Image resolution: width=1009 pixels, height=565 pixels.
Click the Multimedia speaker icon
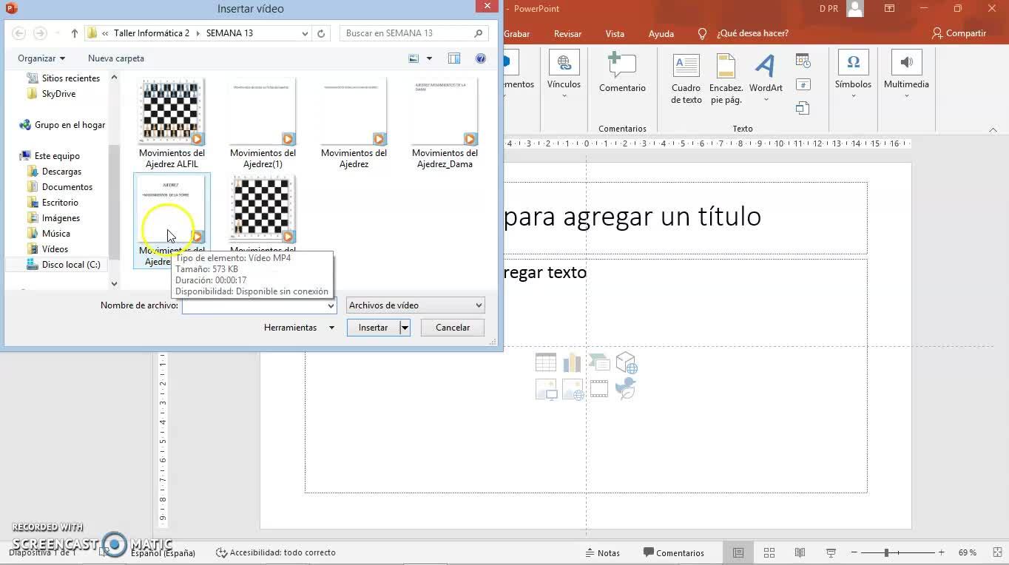point(906,64)
